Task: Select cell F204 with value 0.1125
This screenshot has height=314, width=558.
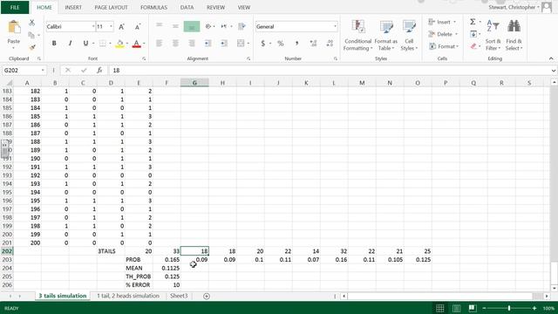Action: (167, 268)
